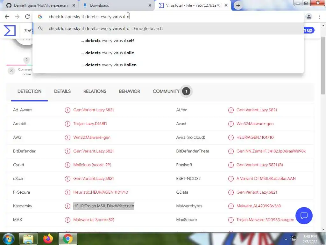The height and width of the screenshot is (245, 326).
Task: Open the Chrome profile avatar icon
Action: (309, 17)
